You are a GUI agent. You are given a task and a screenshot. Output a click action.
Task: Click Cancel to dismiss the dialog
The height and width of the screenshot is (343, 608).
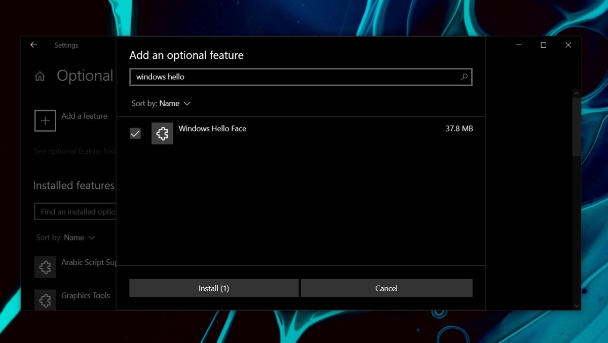pyautogui.click(x=387, y=288)
